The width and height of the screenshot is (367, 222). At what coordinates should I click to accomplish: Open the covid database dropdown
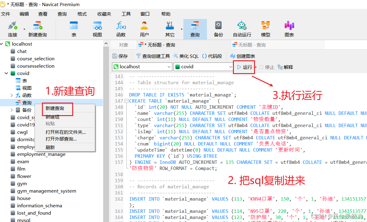click(203, 67)
